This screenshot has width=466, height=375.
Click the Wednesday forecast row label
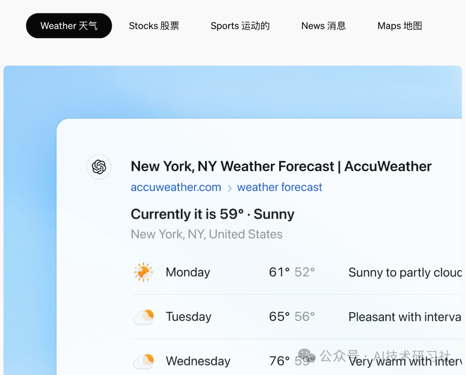[x=198, y=361]
